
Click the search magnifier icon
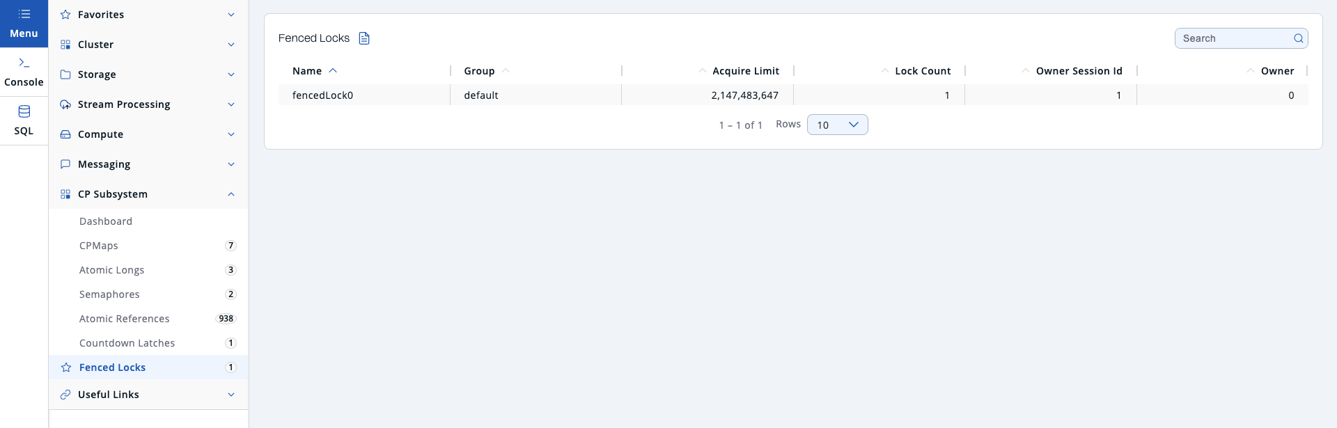(1298, 38)
